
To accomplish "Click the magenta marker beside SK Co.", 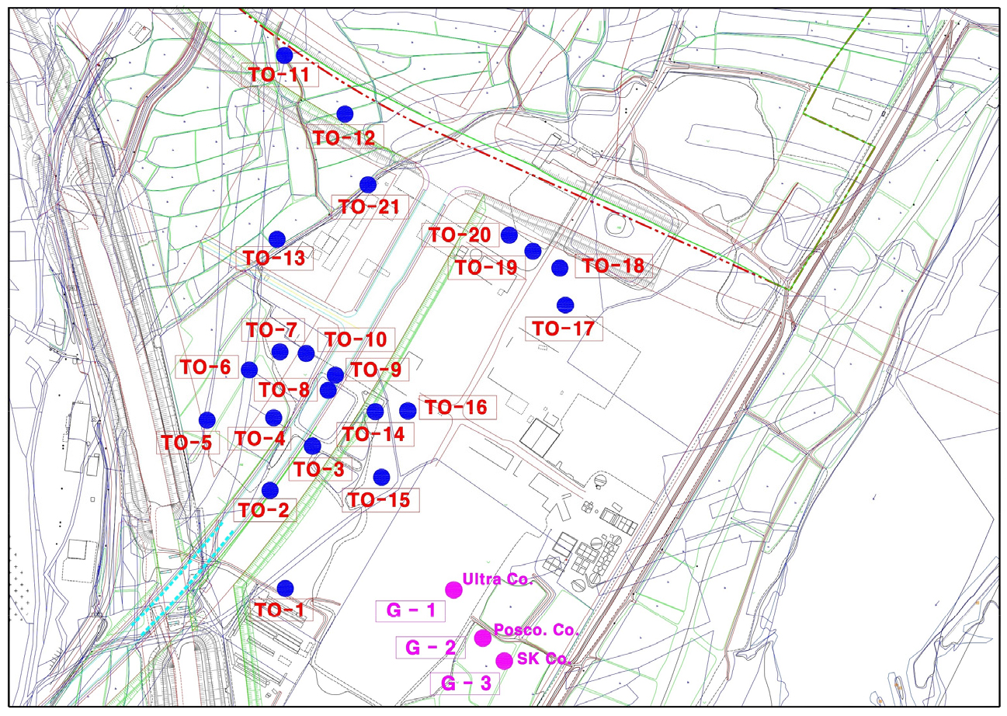I will tap(504, 660).
